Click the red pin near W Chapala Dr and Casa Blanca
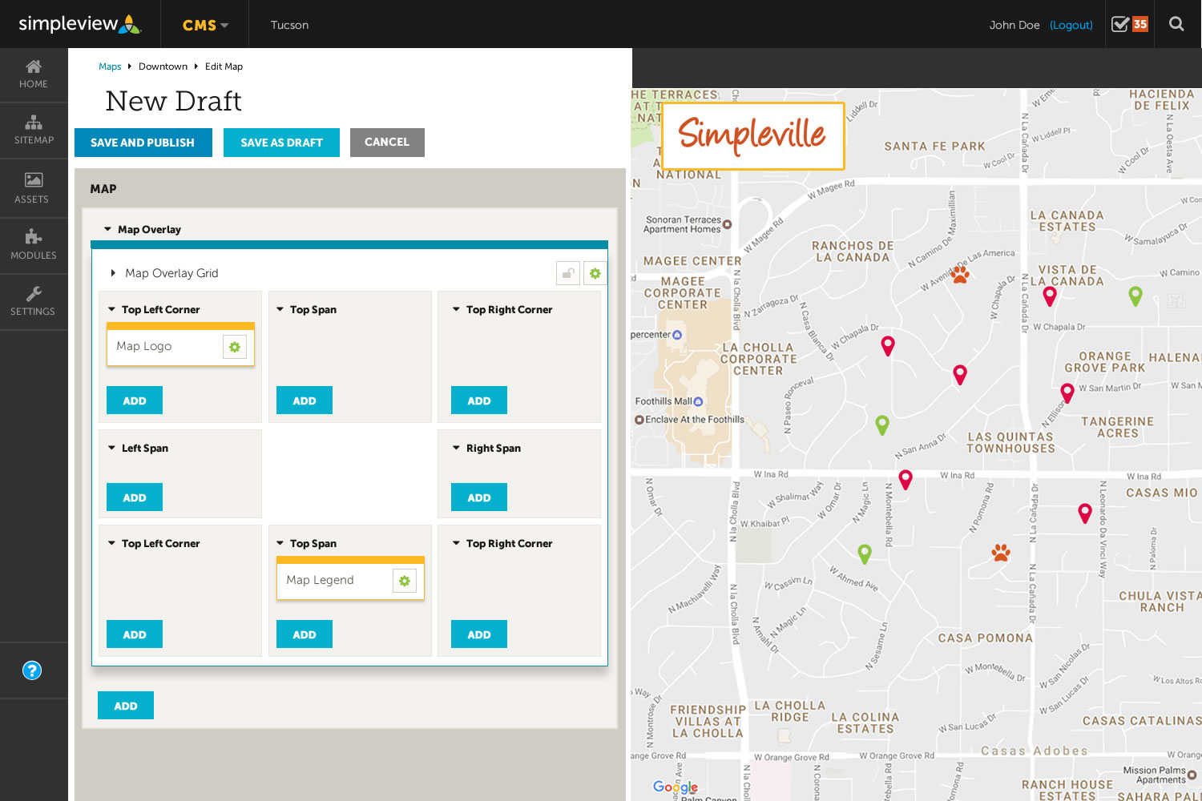Viewport: 1202px width, 801px height. 888,346
